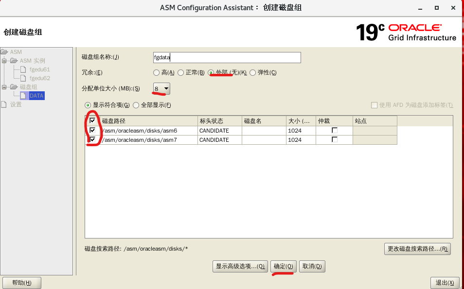Image resolution: width=464 pixels, height=289 pixels.
Task: Toggle the select-all disks header checkbox
Action: point(92,120)
